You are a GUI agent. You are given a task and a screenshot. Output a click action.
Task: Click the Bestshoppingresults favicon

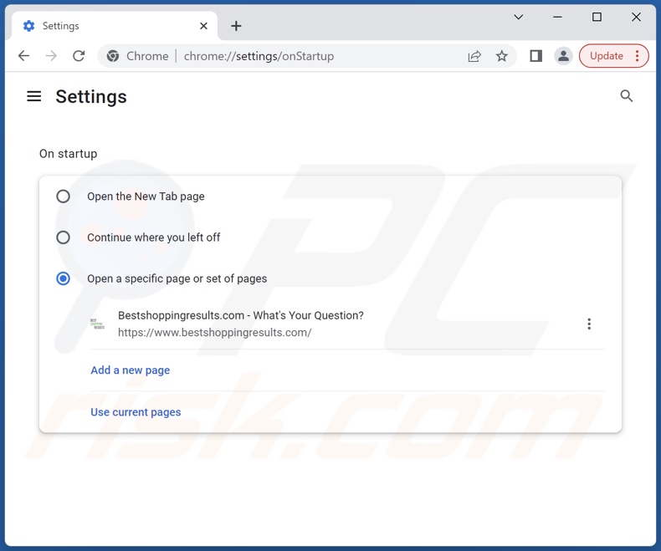(97, 324)
